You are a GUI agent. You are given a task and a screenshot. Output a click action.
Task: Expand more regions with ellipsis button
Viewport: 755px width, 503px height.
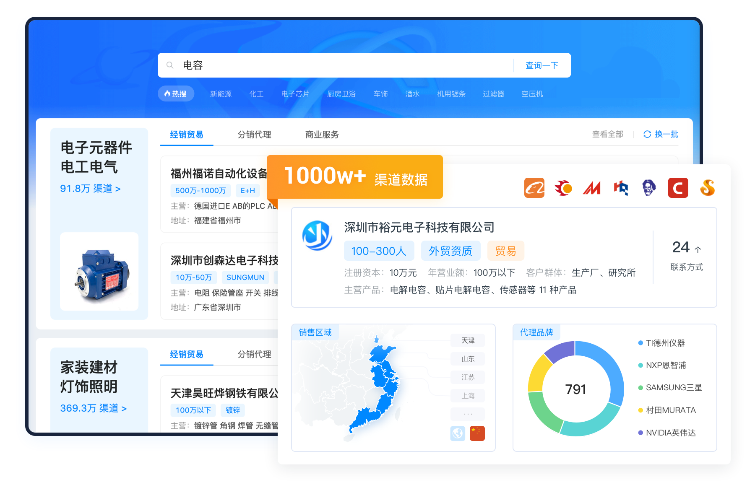point(468,414)
